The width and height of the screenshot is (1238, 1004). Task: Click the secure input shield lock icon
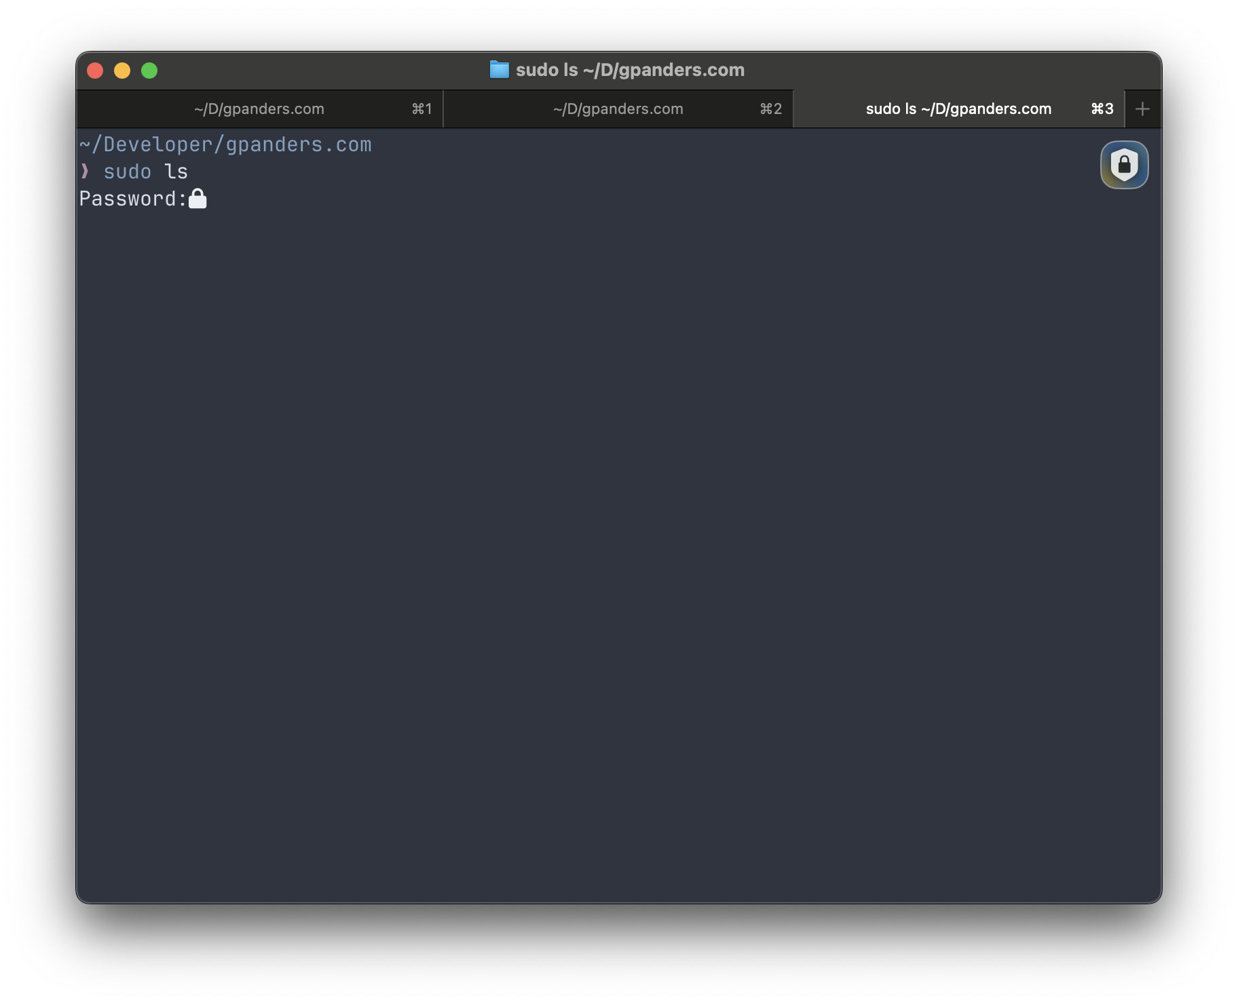[1124, 165]
